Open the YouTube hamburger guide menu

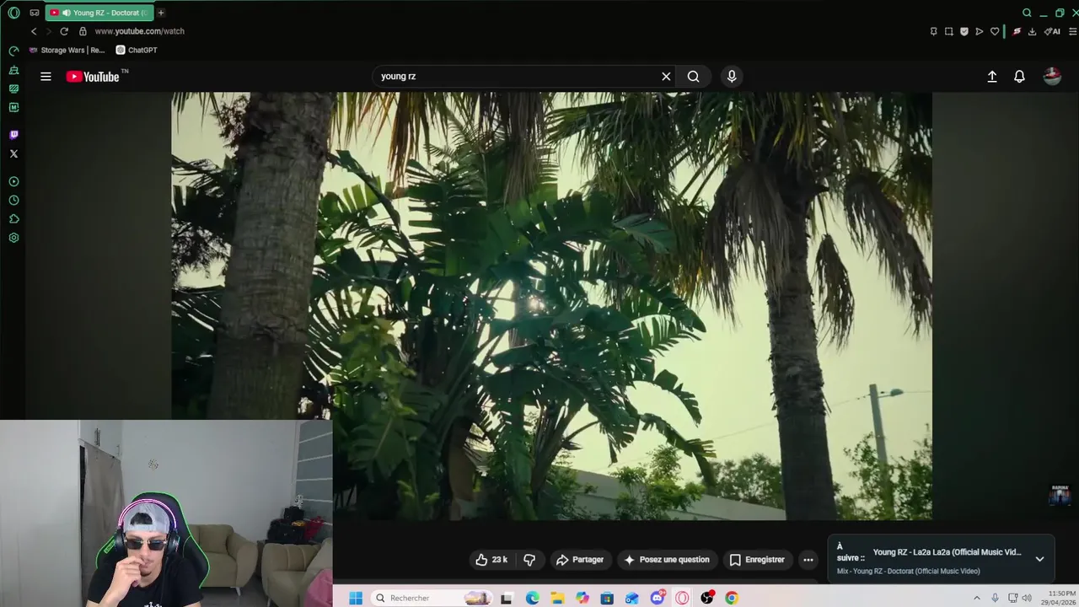(46, 76)
